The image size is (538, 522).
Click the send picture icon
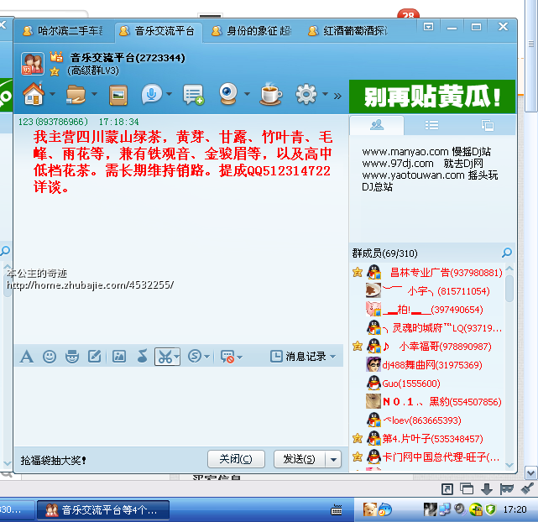118,357
